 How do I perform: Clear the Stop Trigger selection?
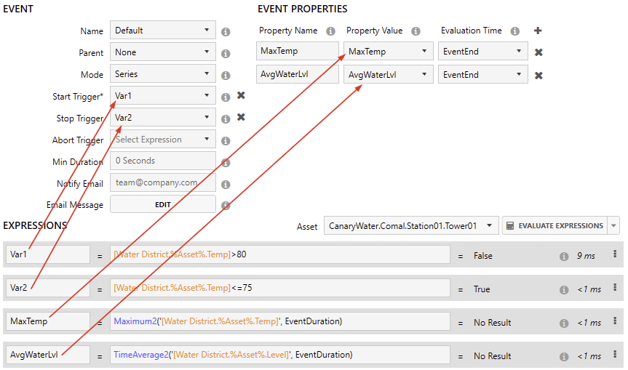(x=241, y=118)
